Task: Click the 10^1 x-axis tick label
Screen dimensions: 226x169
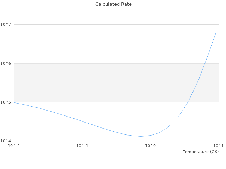Action: click(x=219, y=146)
